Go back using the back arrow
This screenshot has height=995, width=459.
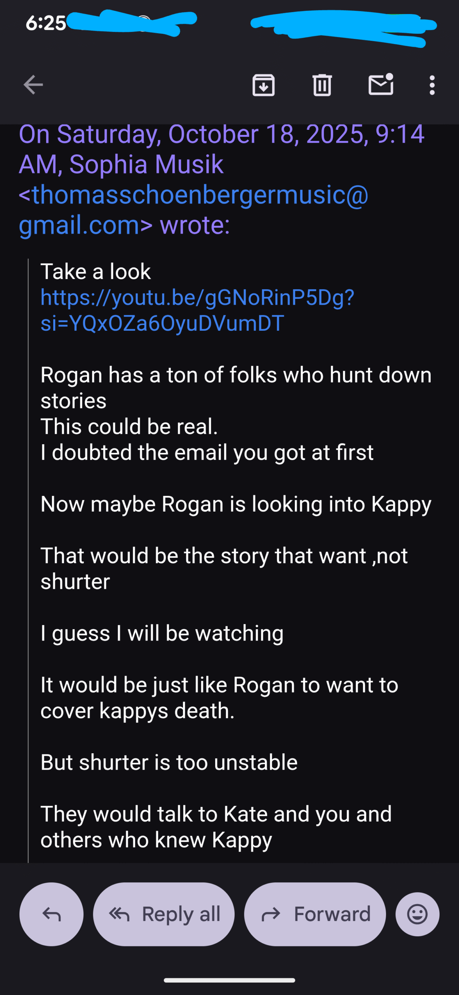point(33,85)
